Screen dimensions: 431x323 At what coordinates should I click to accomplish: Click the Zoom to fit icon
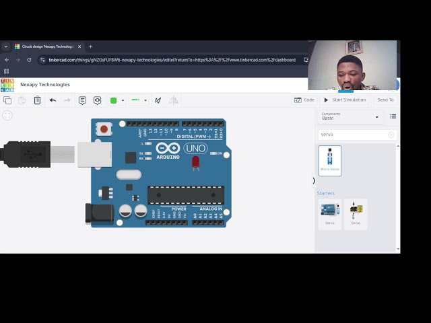(x=7, y=115)
